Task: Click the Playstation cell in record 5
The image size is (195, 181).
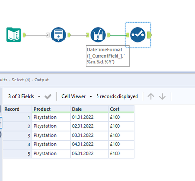Action: 51,154
